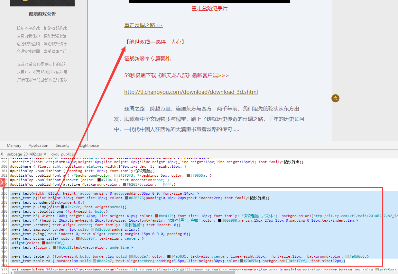Image resolution: width=398 pixels, height=274 pixels.
Task: Click the left navigator toggle arrow icon
Action: [2, 154]
